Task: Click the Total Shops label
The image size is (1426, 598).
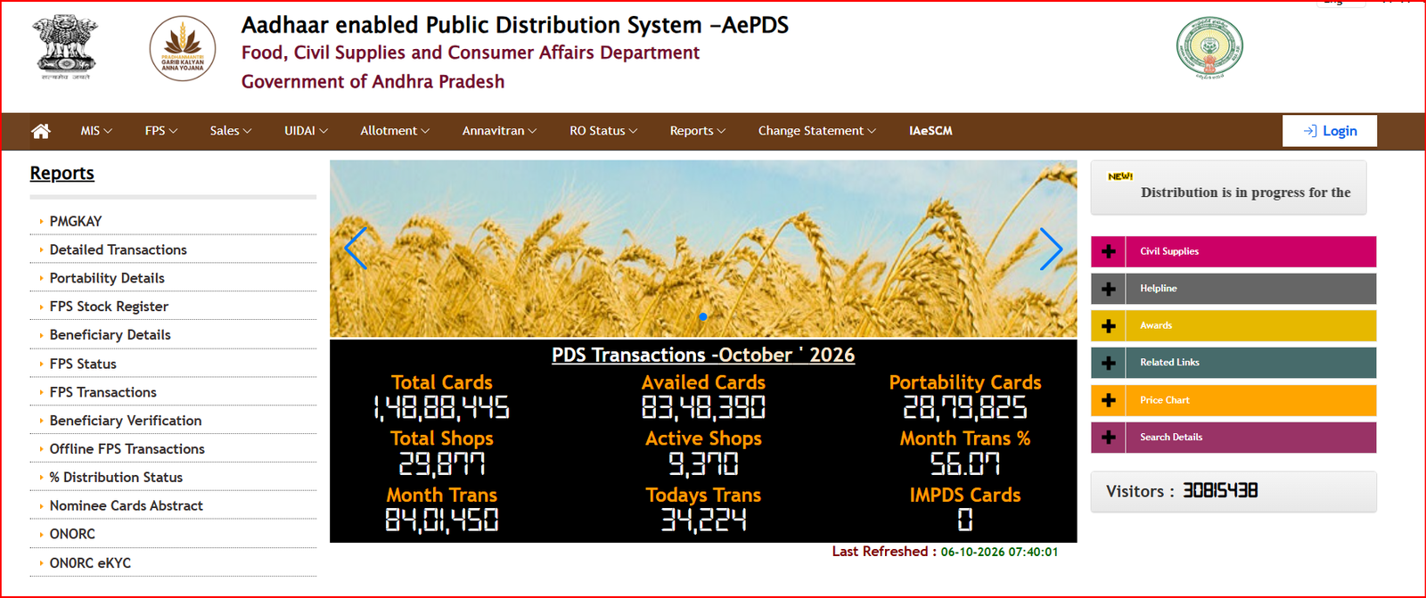Action: [x=442, y=438]
